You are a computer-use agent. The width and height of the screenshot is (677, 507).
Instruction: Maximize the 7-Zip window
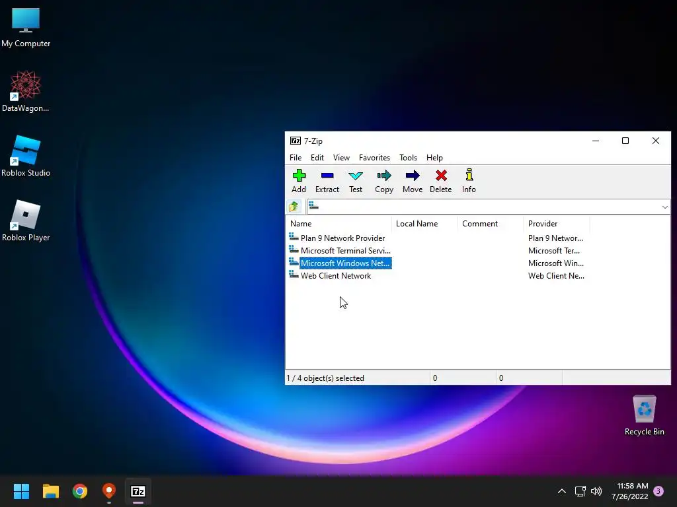[625, 141]
